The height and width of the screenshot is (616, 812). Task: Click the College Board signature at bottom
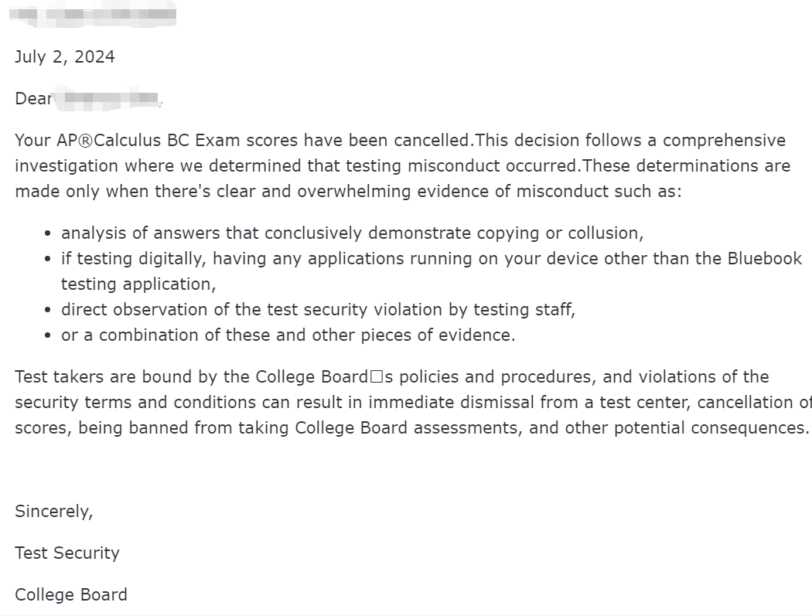[71, 594]
